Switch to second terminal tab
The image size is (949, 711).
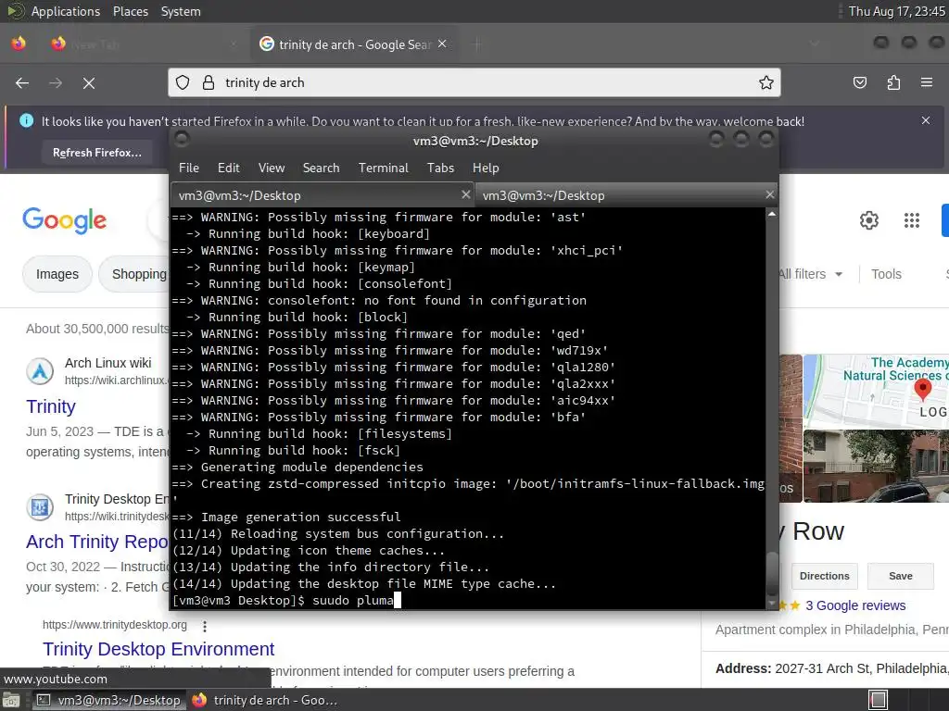[626, 194]
